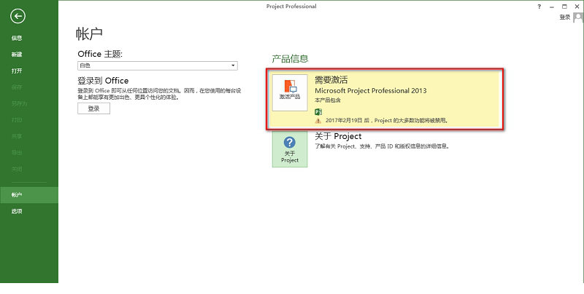Screen dimensions: 584x294
Task: Click the 帐户 page title
Action: click(89, 33)
